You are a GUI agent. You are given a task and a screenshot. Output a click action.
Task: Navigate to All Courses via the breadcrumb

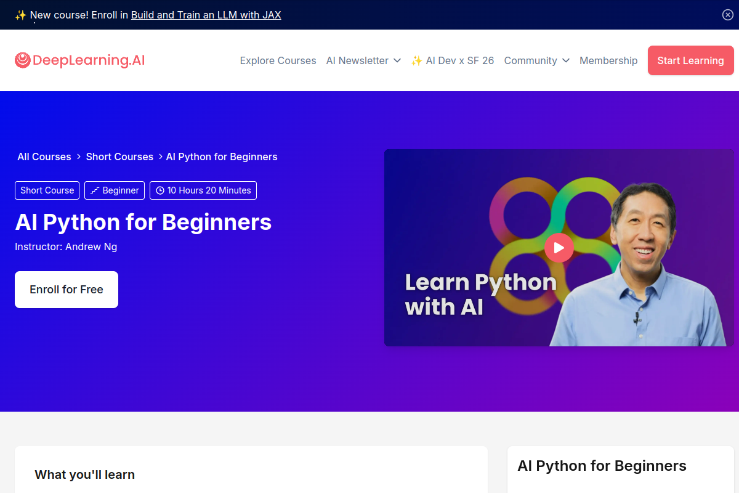[44, 157]
